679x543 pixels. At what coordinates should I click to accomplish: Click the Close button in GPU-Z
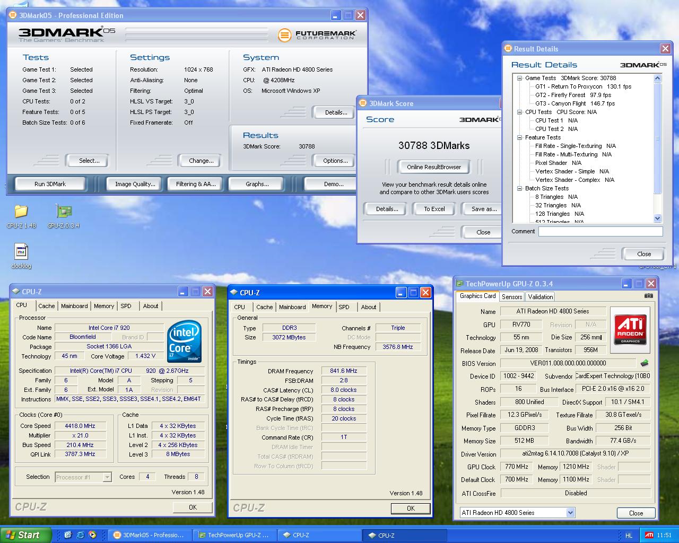636,513
